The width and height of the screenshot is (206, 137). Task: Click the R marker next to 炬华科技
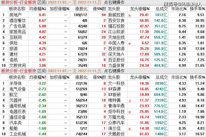click(130, 112)
